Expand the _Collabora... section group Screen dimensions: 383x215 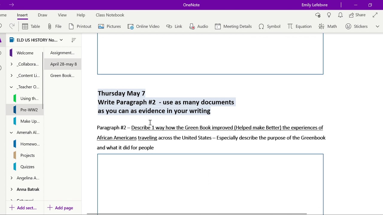coord(11,64)
